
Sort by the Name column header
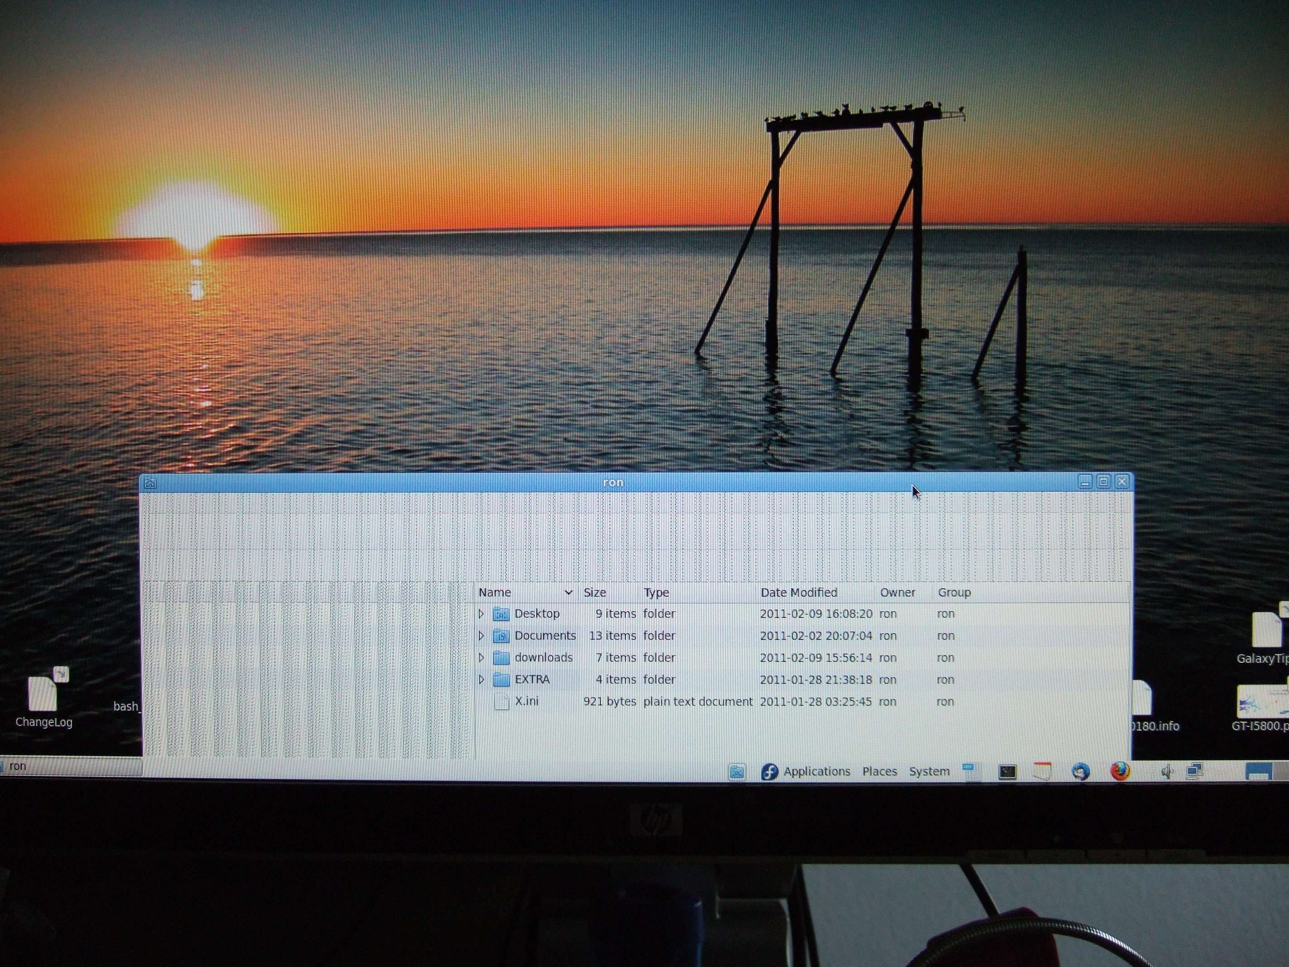coord(495,592)
